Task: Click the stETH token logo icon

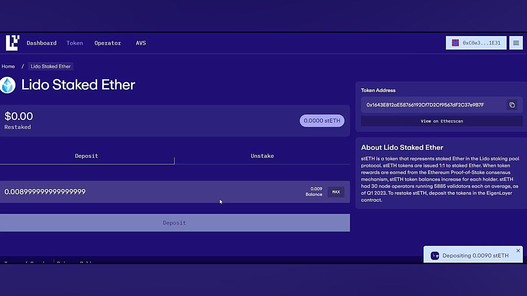Action: (x=8, y=85)
